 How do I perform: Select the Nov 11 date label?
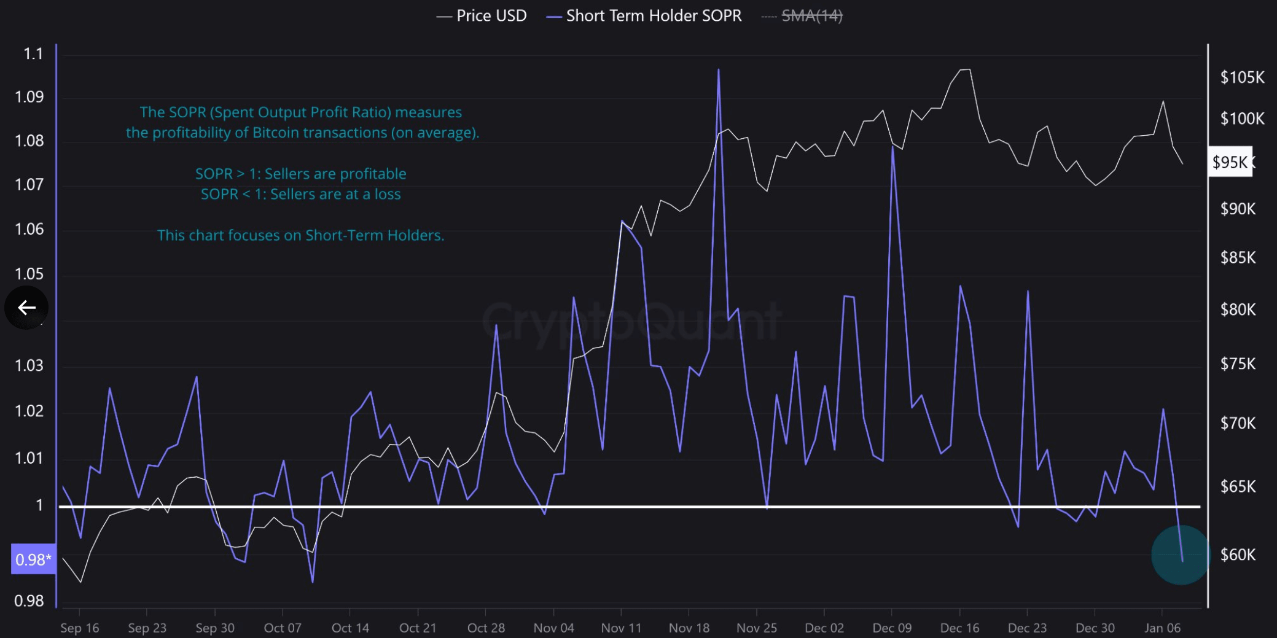point(621,628)
